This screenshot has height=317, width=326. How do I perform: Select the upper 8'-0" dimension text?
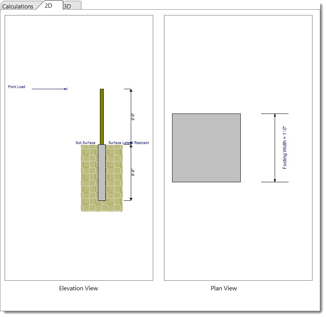[x=133, y=117]
